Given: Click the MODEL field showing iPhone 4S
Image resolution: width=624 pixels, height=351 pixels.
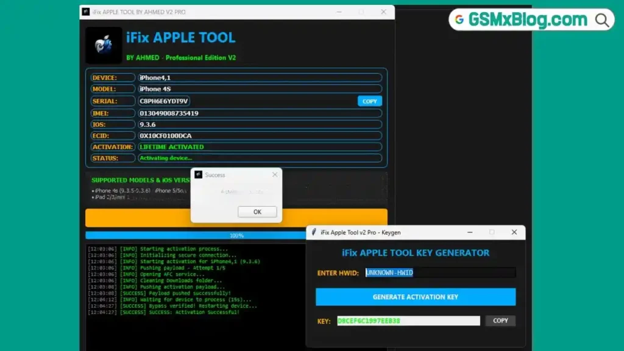Looking at the screenshot, I should pos(260,89).
